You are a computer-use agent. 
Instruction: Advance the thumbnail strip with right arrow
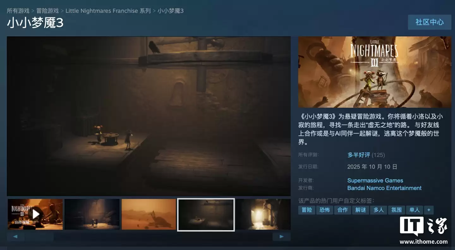point(281,236)
